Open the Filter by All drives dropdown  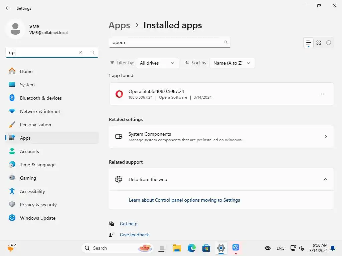click(157, 63)
